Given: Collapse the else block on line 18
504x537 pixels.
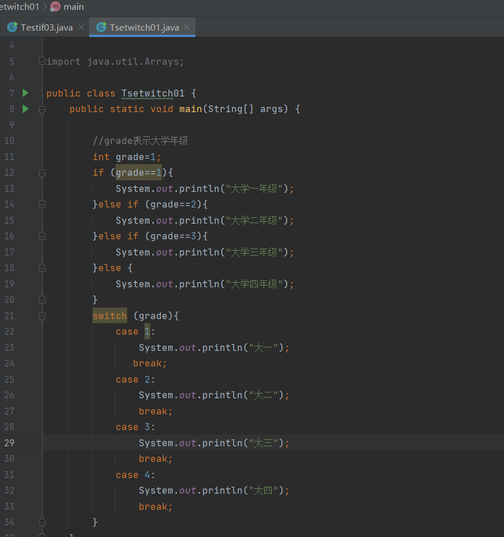Looking at the screenshot, I should pos(42,268).
